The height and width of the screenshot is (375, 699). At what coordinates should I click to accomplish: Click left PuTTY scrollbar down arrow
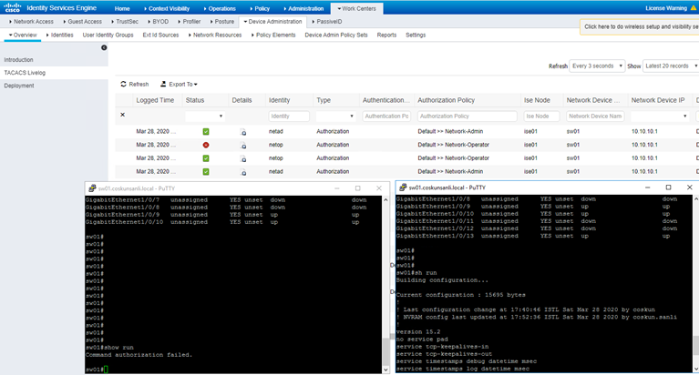pyautogui.click(x=385, y=370)
